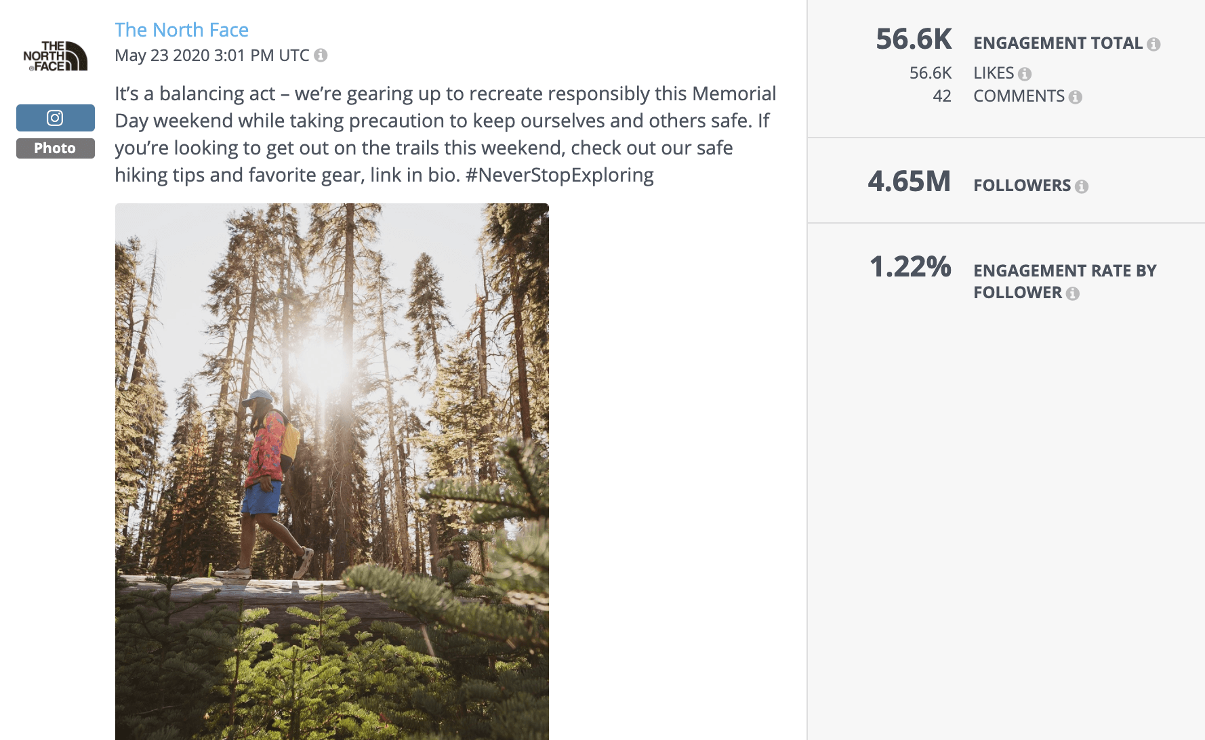Open The North Face profile link
1205x740 pixels.
pos(182,30)
